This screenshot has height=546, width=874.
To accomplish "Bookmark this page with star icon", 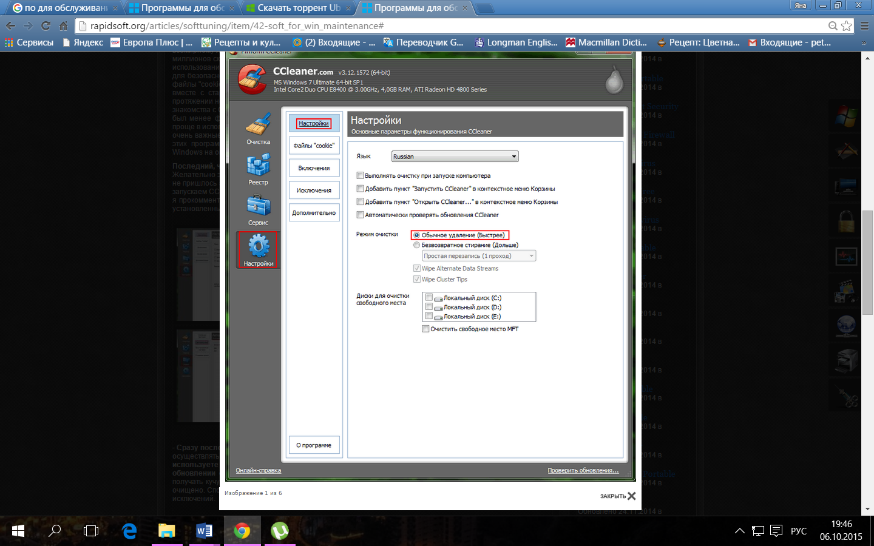I will click(x=846, y=25).
